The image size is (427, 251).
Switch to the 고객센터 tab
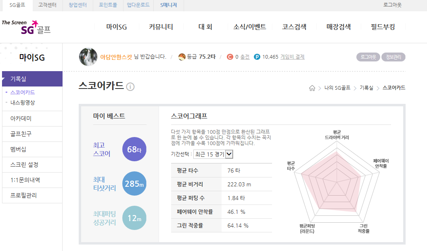click(47, 5)
